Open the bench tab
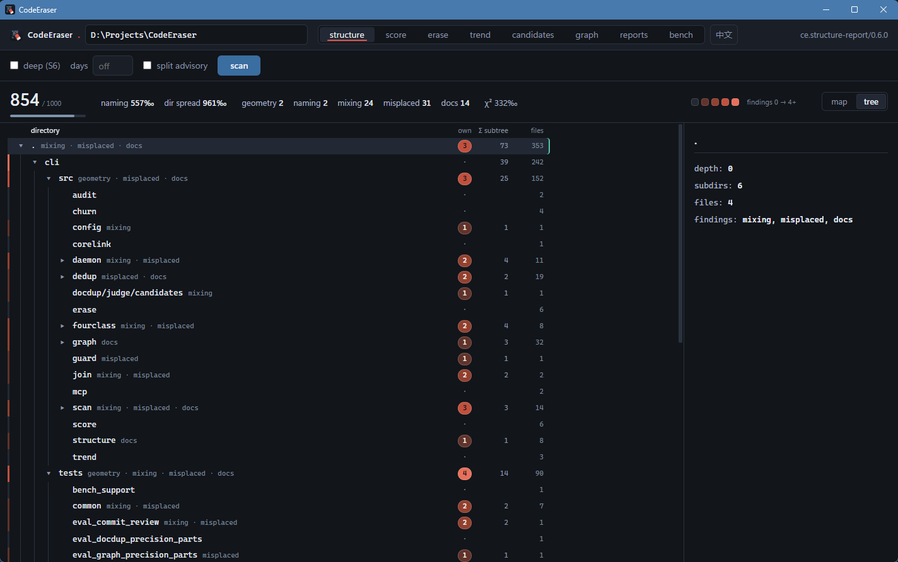Image resolution: width=898 pixels, height=562 pixels. pos(681,35)
